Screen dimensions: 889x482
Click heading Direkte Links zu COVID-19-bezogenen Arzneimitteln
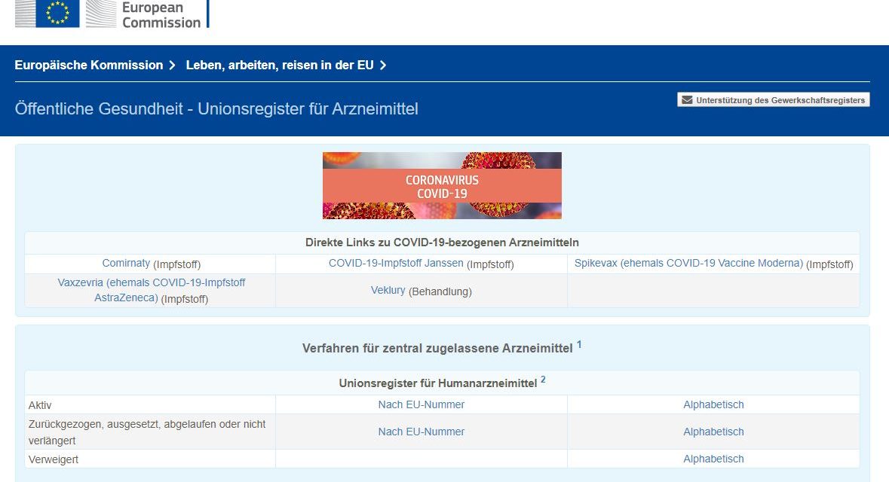442,243
